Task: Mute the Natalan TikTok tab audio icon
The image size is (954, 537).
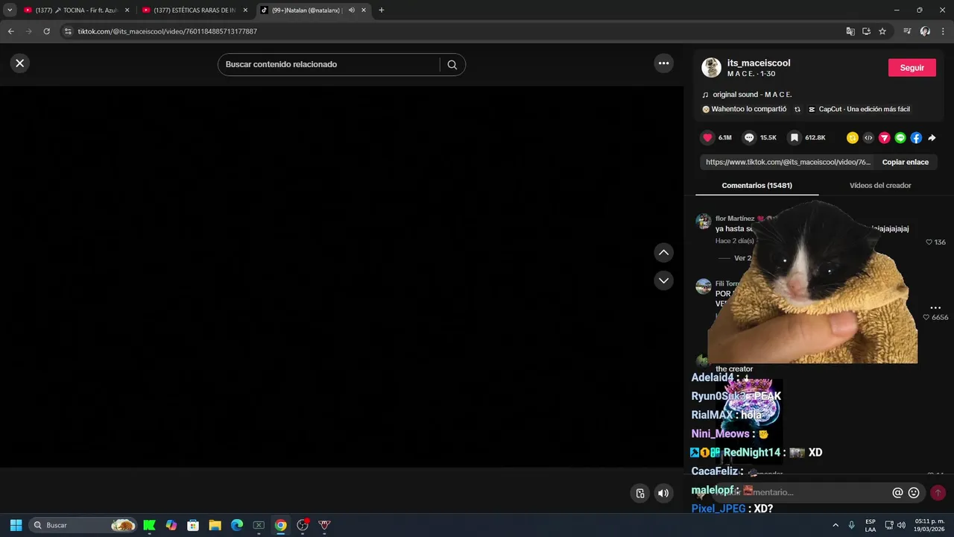Action: (352, 10)
